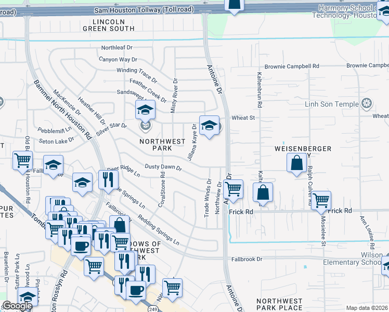This screenshot has height=312, width=389.
Task: Click the Wheat St label
Action: click(x=243, y=118)
